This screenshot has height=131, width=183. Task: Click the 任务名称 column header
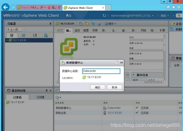(59, 103)
